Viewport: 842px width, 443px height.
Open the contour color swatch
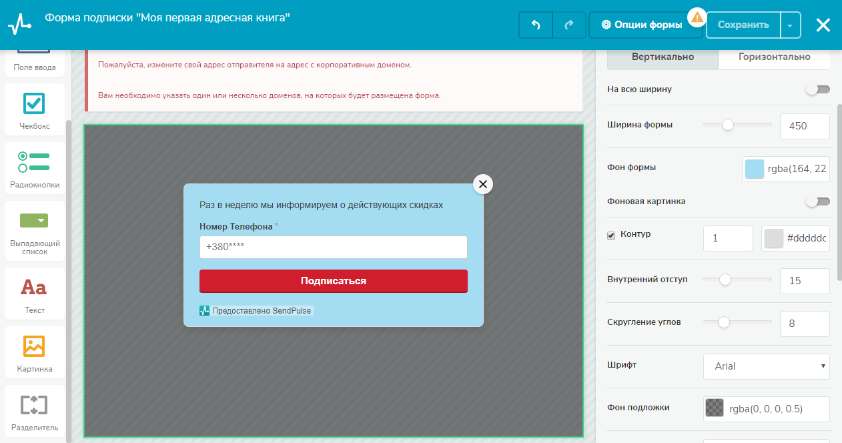(774, 238)
